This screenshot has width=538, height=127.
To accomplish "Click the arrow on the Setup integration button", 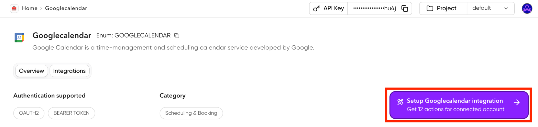I will click(x=516, y=102).
